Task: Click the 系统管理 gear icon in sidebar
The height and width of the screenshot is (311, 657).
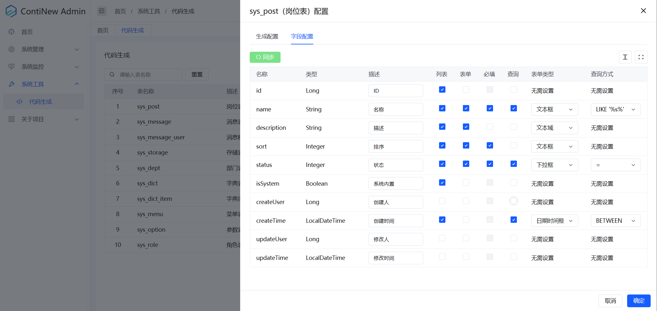Action: pos(12,49)
